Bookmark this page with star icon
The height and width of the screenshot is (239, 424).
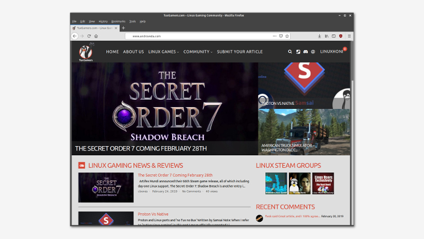pos(288,36)
